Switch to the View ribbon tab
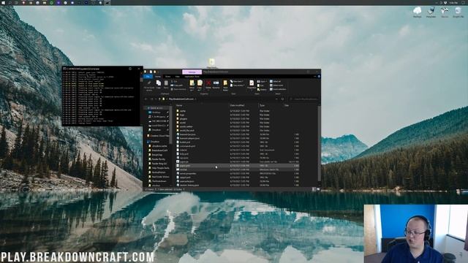The height and width of the screenshot is (263, 468). (177, 77)
